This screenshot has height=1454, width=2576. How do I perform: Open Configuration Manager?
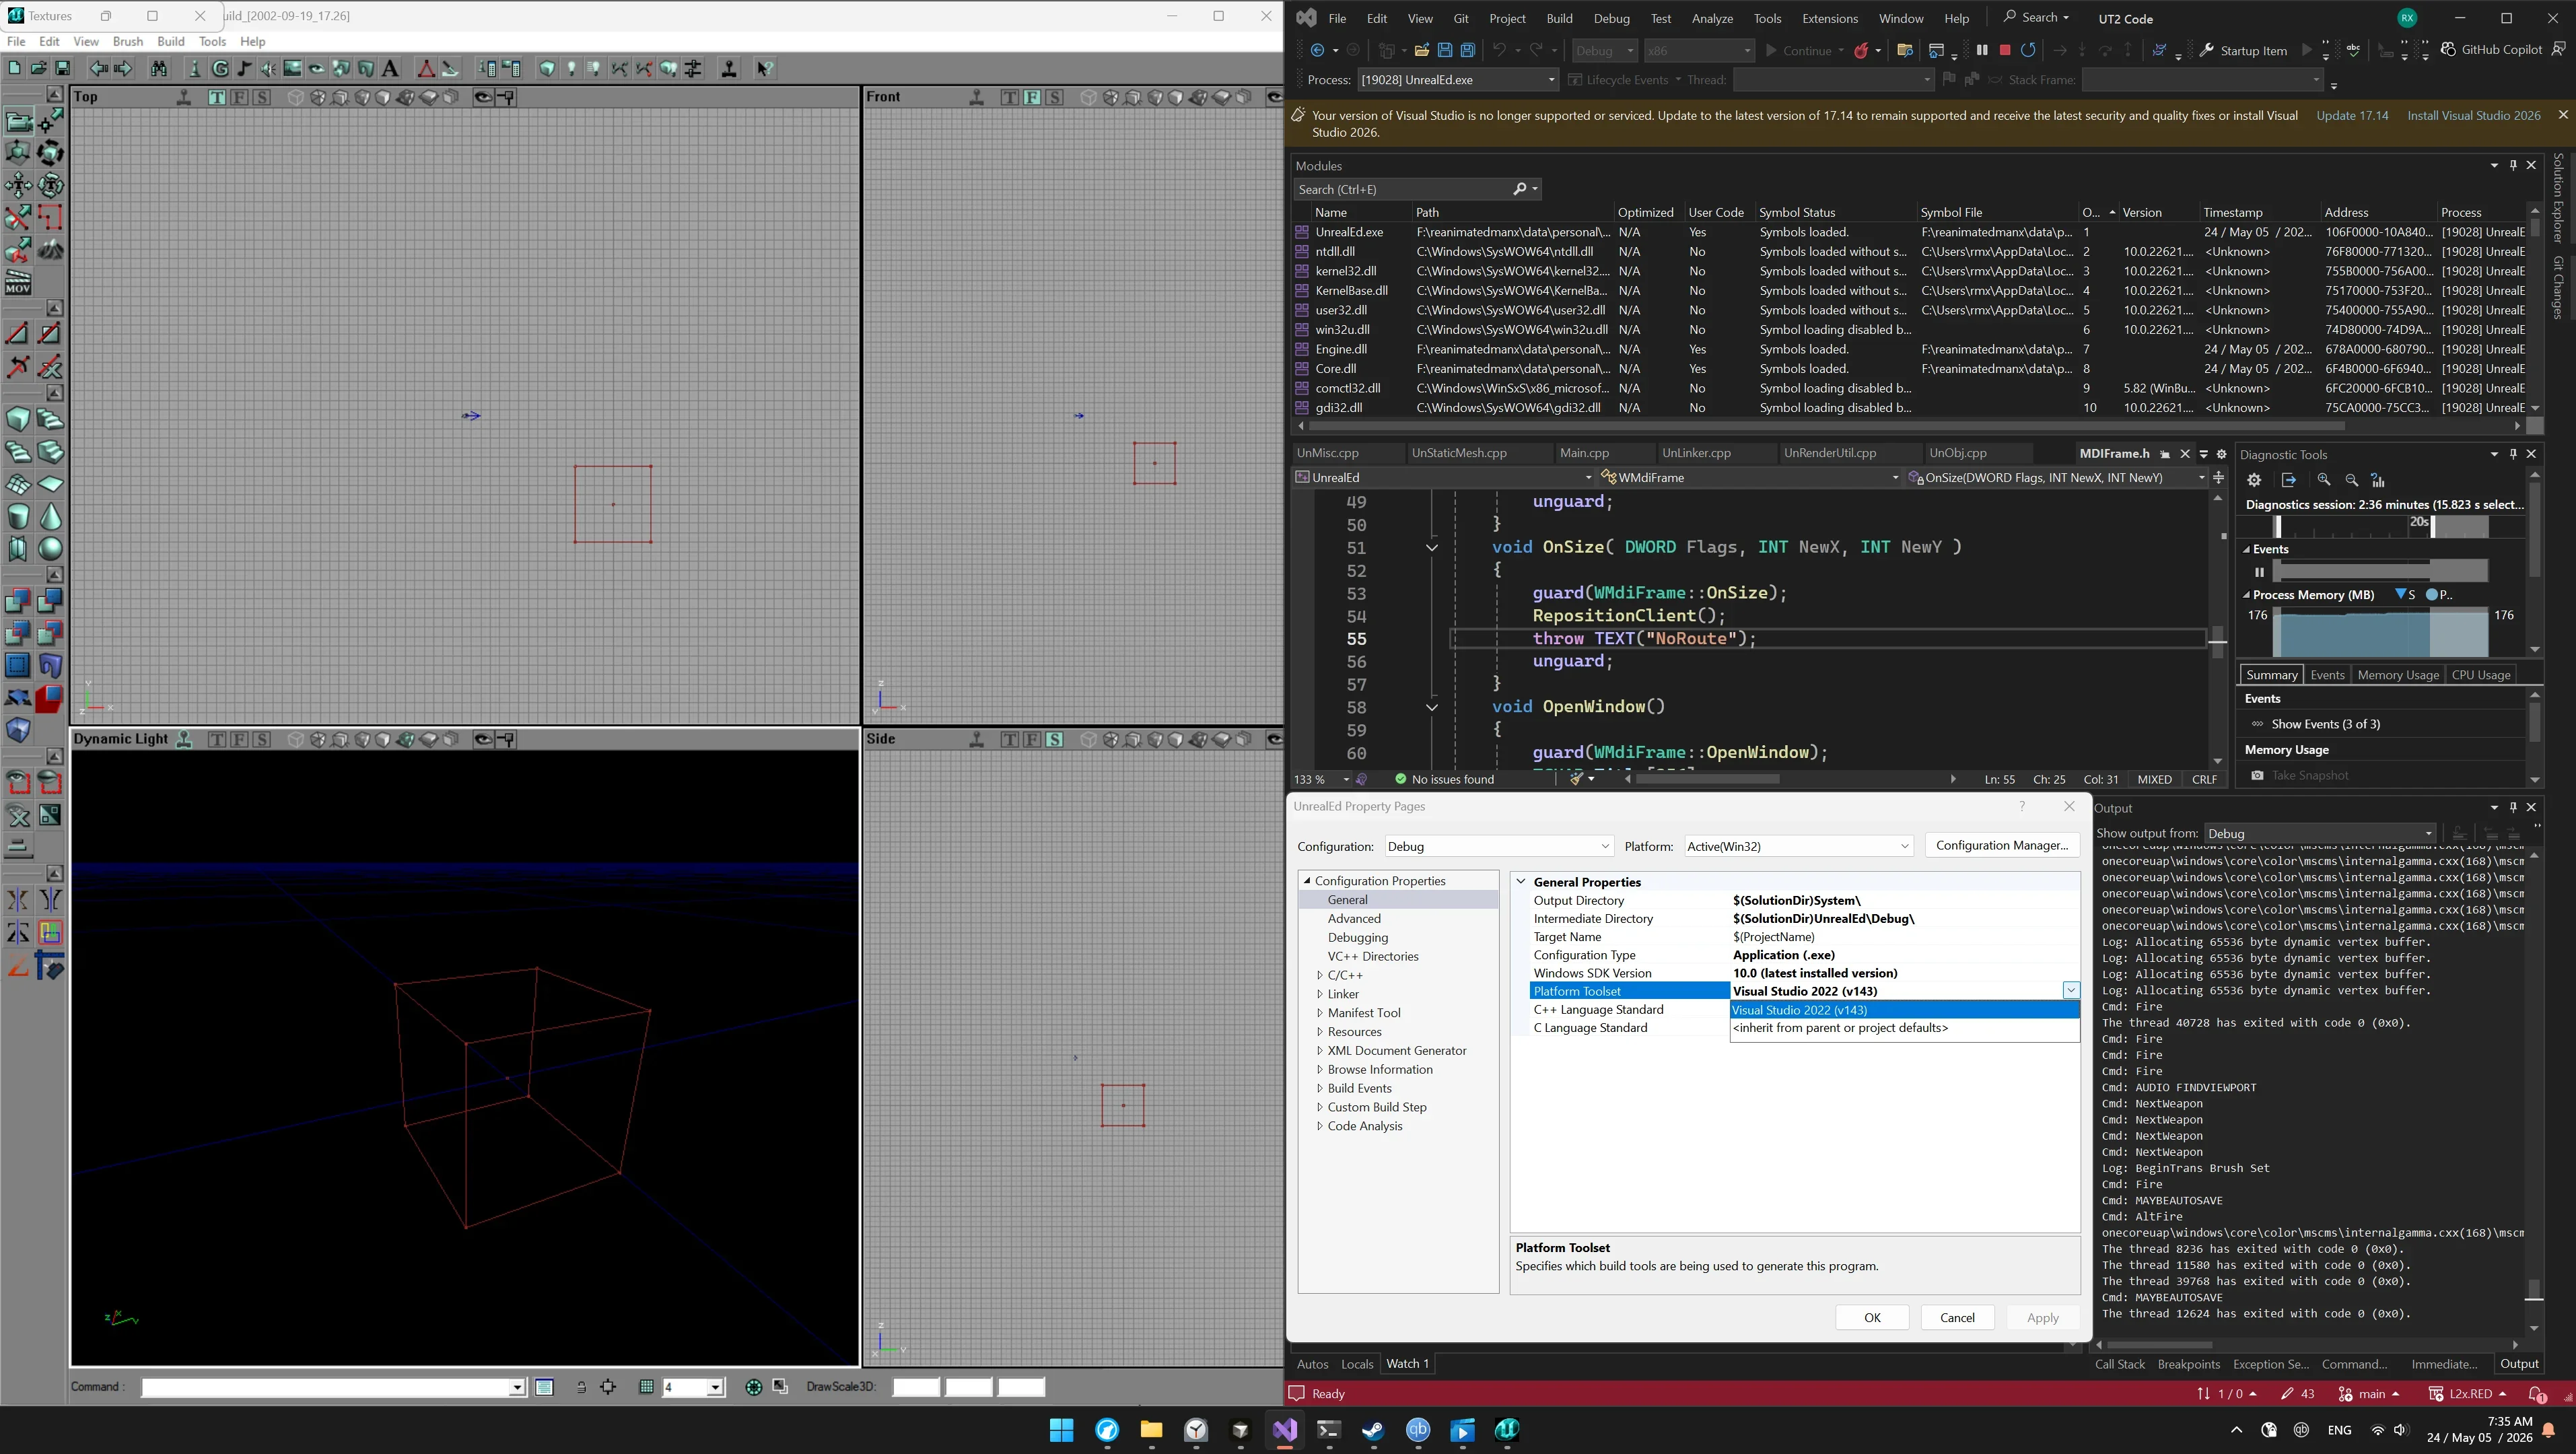[x=2002, y=845]
